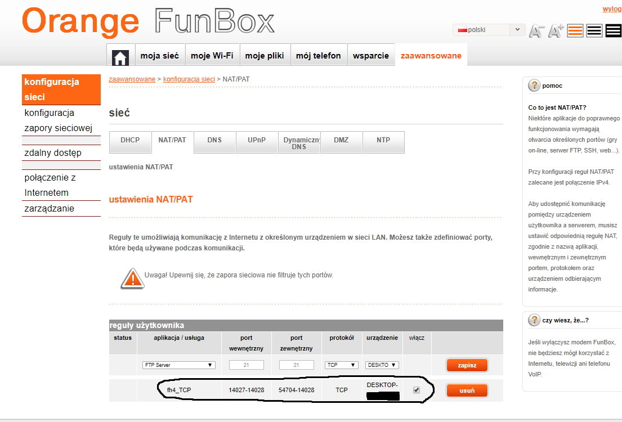Switch to the NTP tab
This screenshot has height=422, width=622.
[x=383, y=142]
